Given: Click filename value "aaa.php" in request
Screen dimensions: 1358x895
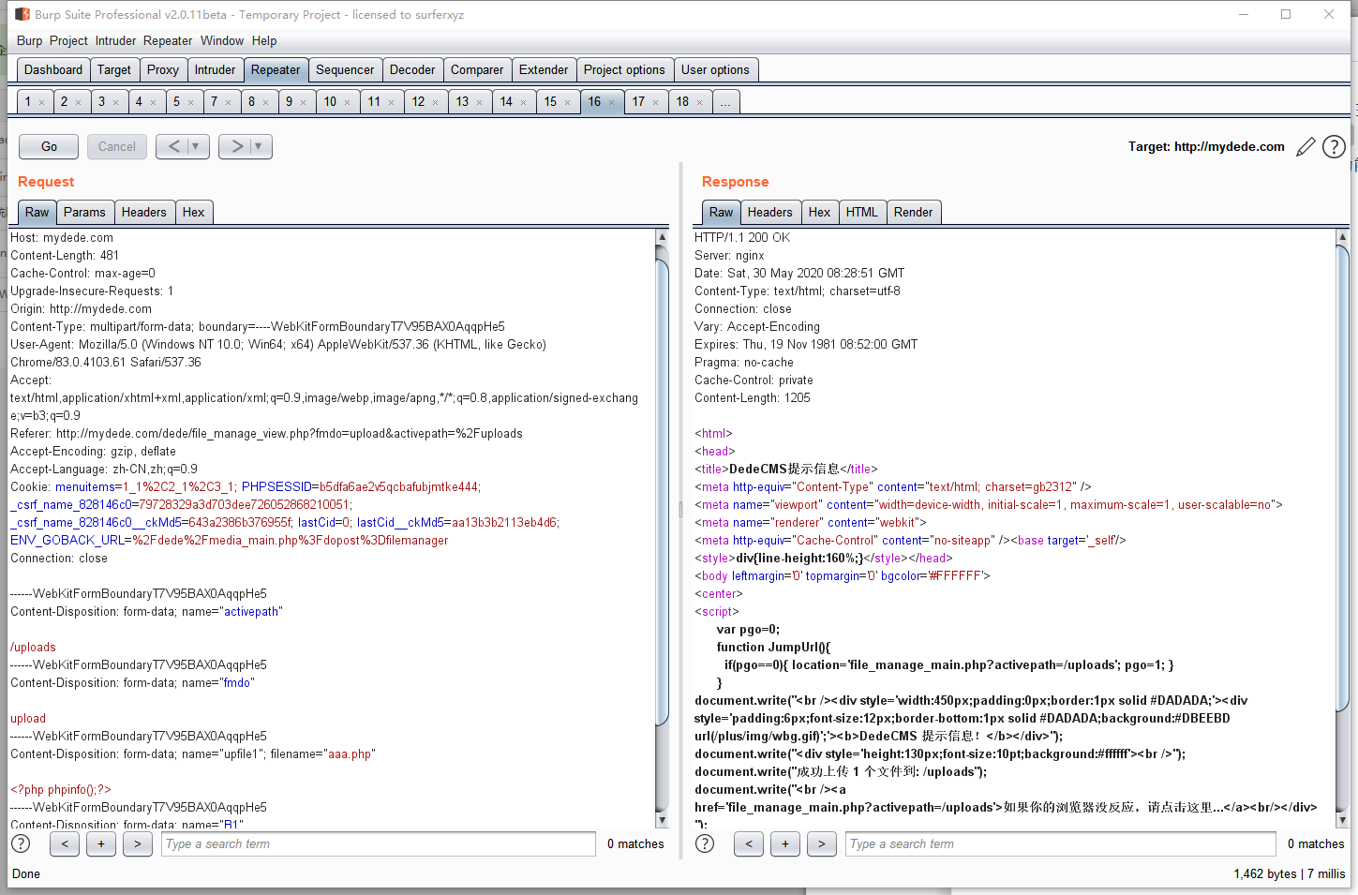Looking at the screenshot, I should point(350,753).
